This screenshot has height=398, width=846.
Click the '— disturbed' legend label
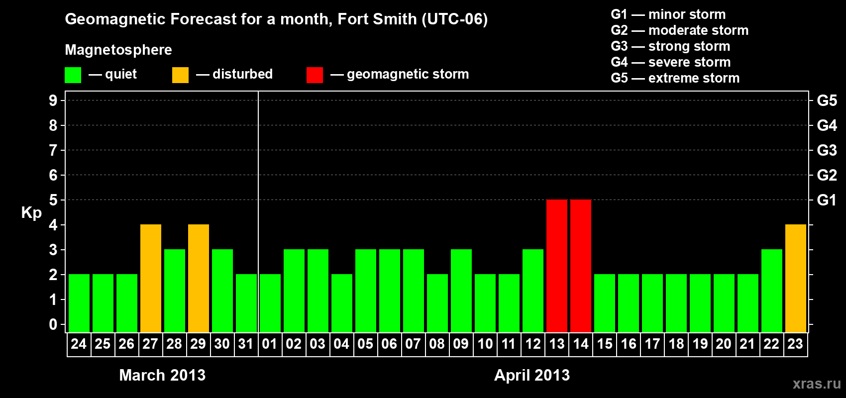(234, 74)
